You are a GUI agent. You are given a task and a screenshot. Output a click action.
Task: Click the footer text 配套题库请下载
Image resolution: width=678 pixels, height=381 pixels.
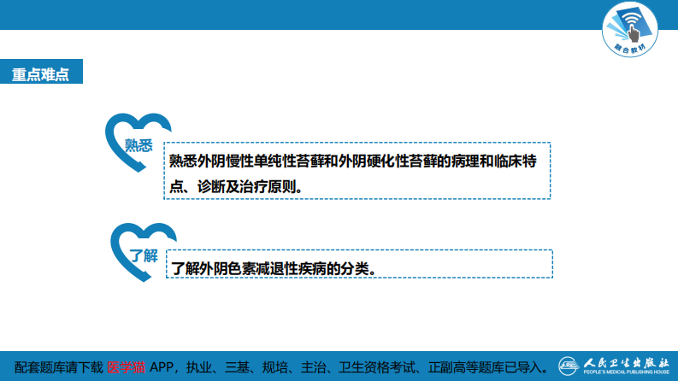[x=59, y=367]
